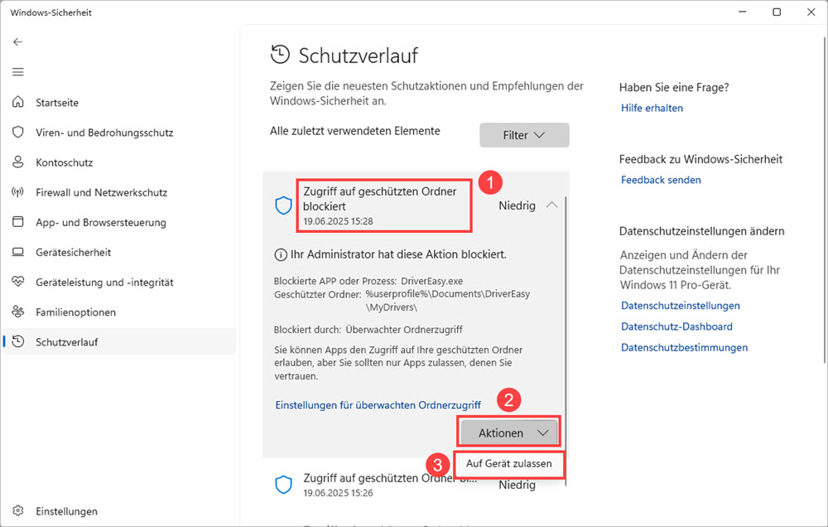Click the shield icon of 15:26 entry
This screenshot has height=527, width=828.
click(283, 485)
